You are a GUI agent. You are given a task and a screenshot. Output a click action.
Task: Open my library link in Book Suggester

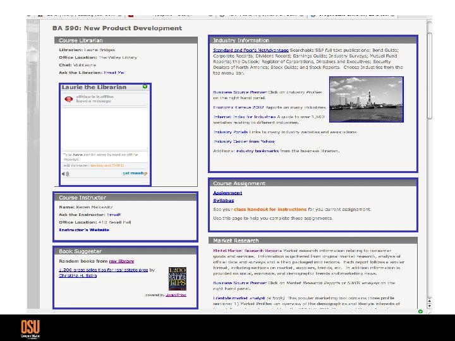[121, 261]
